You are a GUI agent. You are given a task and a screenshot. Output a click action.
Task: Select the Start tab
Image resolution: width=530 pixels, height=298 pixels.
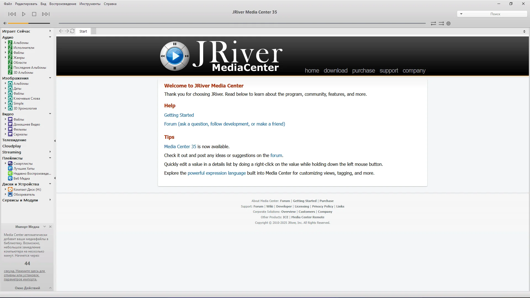tap(83, 31)
